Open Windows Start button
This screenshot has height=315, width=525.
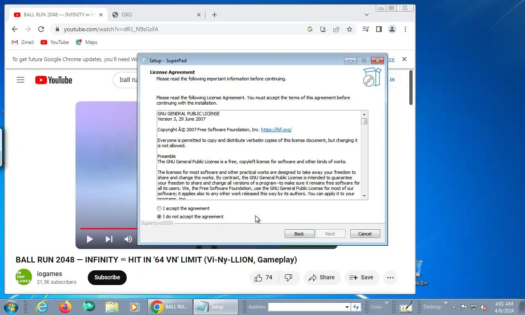(x=11, y=306)
